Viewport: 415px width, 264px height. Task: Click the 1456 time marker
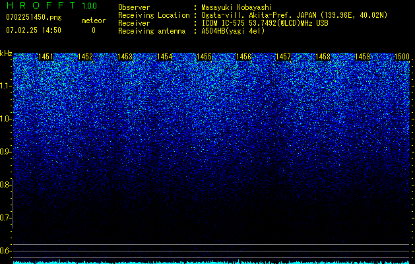coord(243,57)
